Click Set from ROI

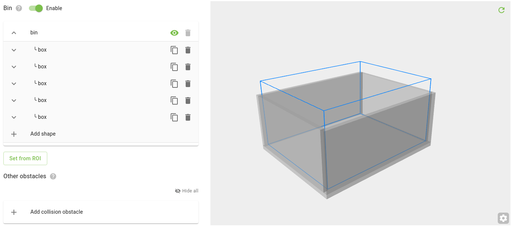(25, 158)
